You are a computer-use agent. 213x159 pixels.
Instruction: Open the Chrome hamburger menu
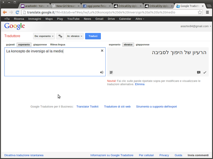click(x=207, y=12)
